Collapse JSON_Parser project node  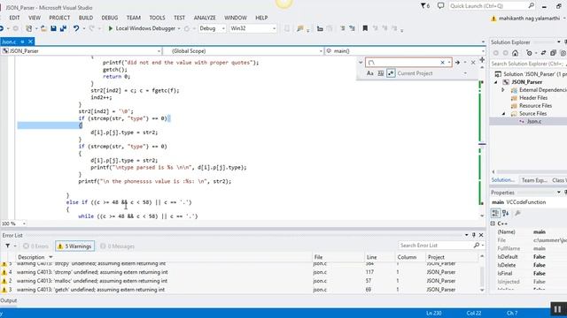[x=496, y=82]
